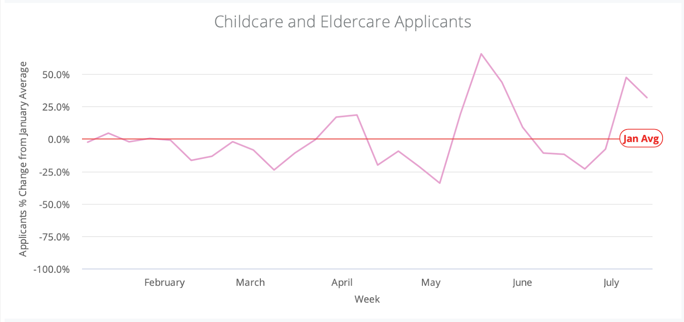Image resolution: width=684 pixels, height=322 pixels.
Task: Click the 0.0% y-axis tick label
Action: pos(59,140)
